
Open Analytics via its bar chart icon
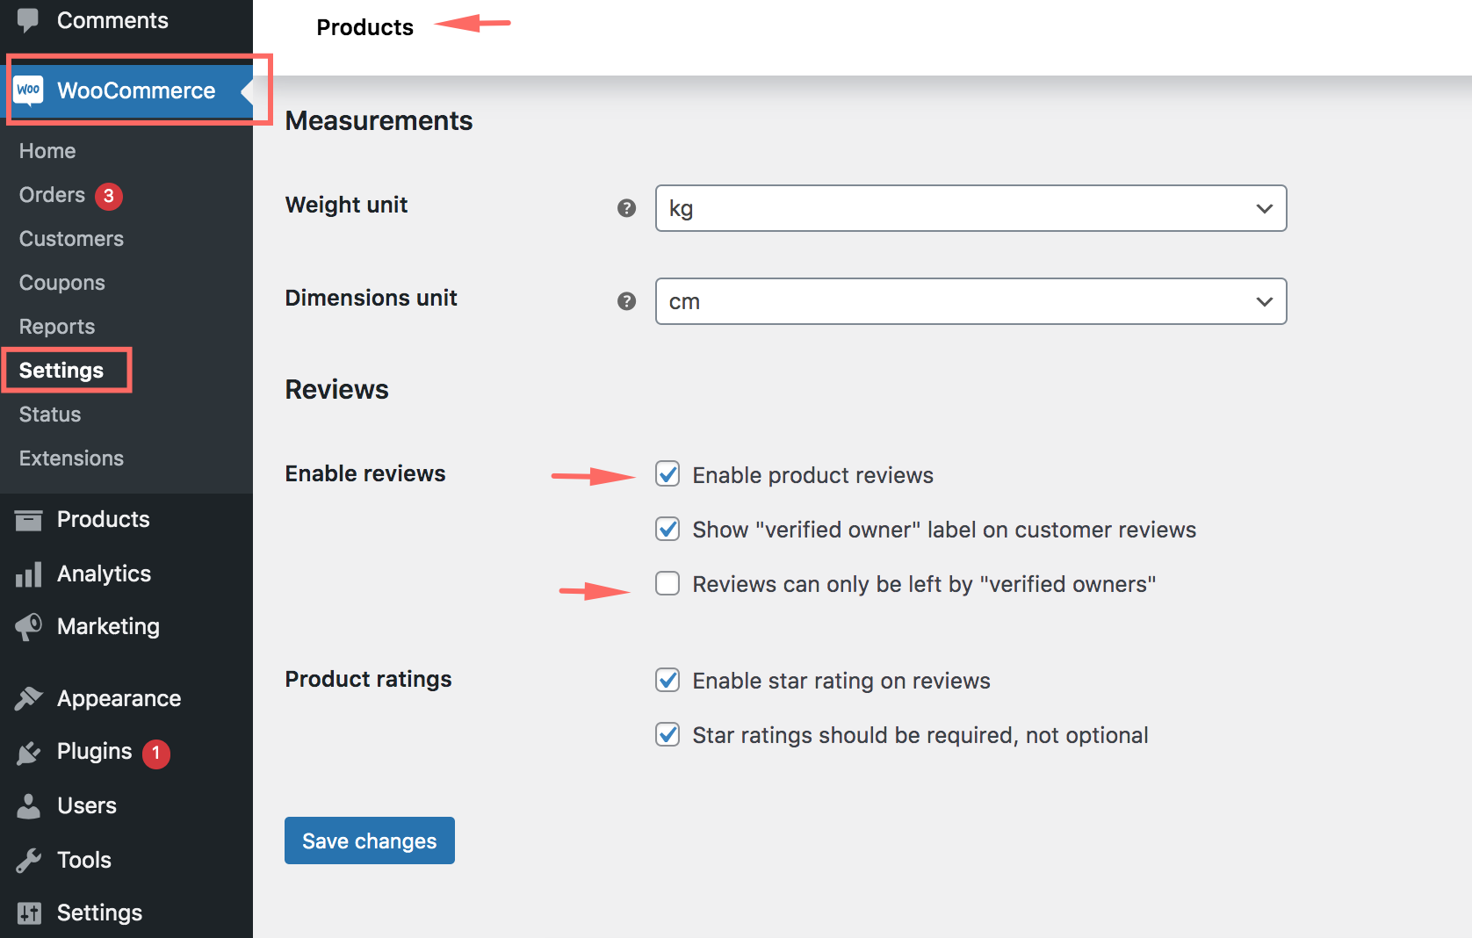pos(28,574)
